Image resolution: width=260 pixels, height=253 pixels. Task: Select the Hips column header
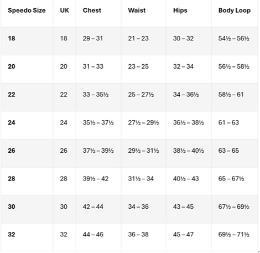pos(180,11)
